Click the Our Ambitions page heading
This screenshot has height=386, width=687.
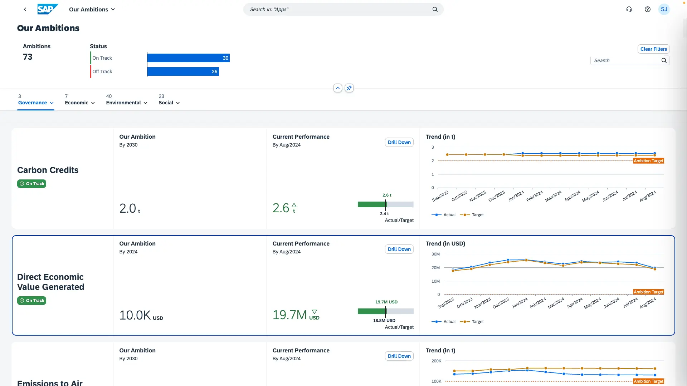pyautogui.click(x=48, y=28)
